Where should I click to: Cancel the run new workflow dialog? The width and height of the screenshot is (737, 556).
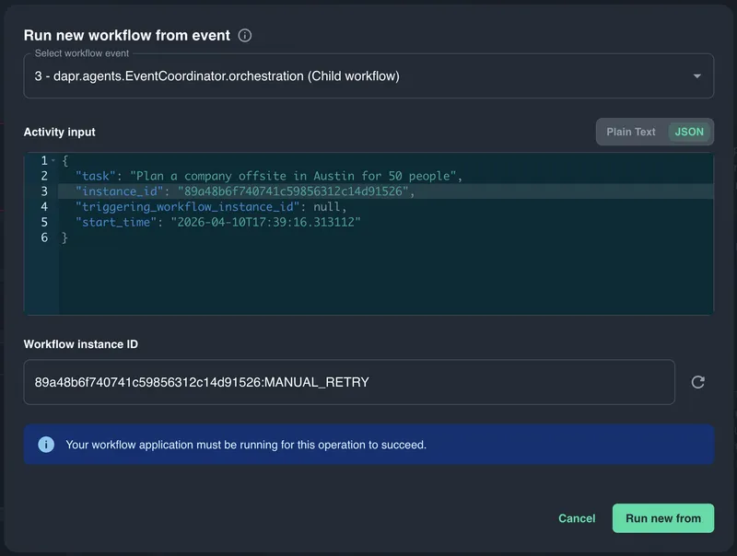click(577, 518)
